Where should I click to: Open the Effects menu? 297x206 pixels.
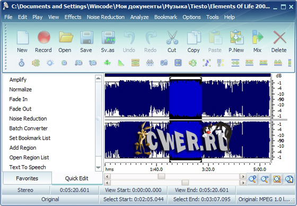pos(73,17)
